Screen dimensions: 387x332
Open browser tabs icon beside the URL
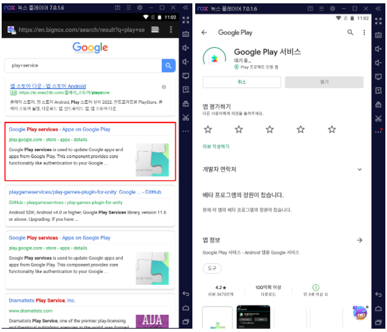point(155,30)
